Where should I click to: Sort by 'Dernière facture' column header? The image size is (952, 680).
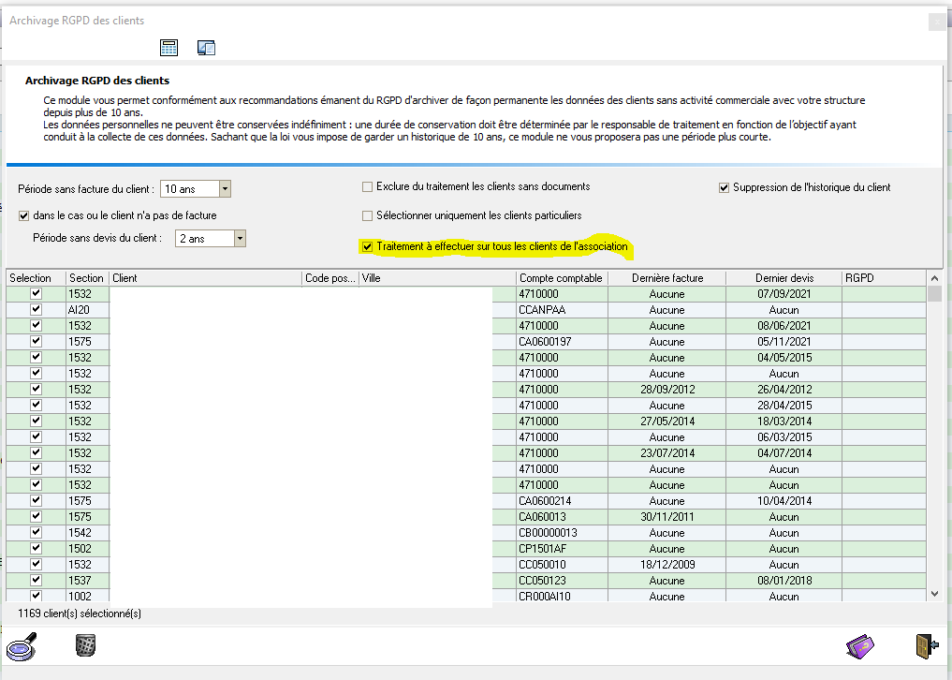(666, 278)
